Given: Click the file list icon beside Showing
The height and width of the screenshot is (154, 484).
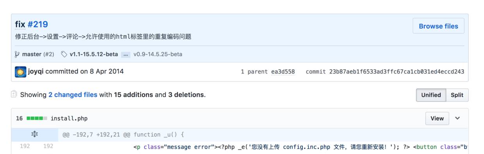Looking at the screenshot, I should pos(14,94).
